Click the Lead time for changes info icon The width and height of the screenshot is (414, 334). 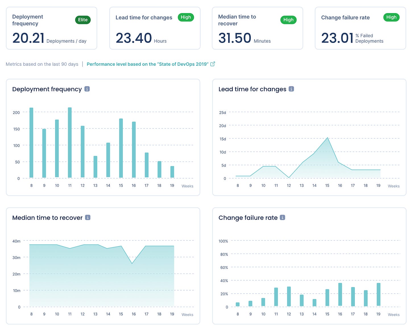tap(291, 89)
